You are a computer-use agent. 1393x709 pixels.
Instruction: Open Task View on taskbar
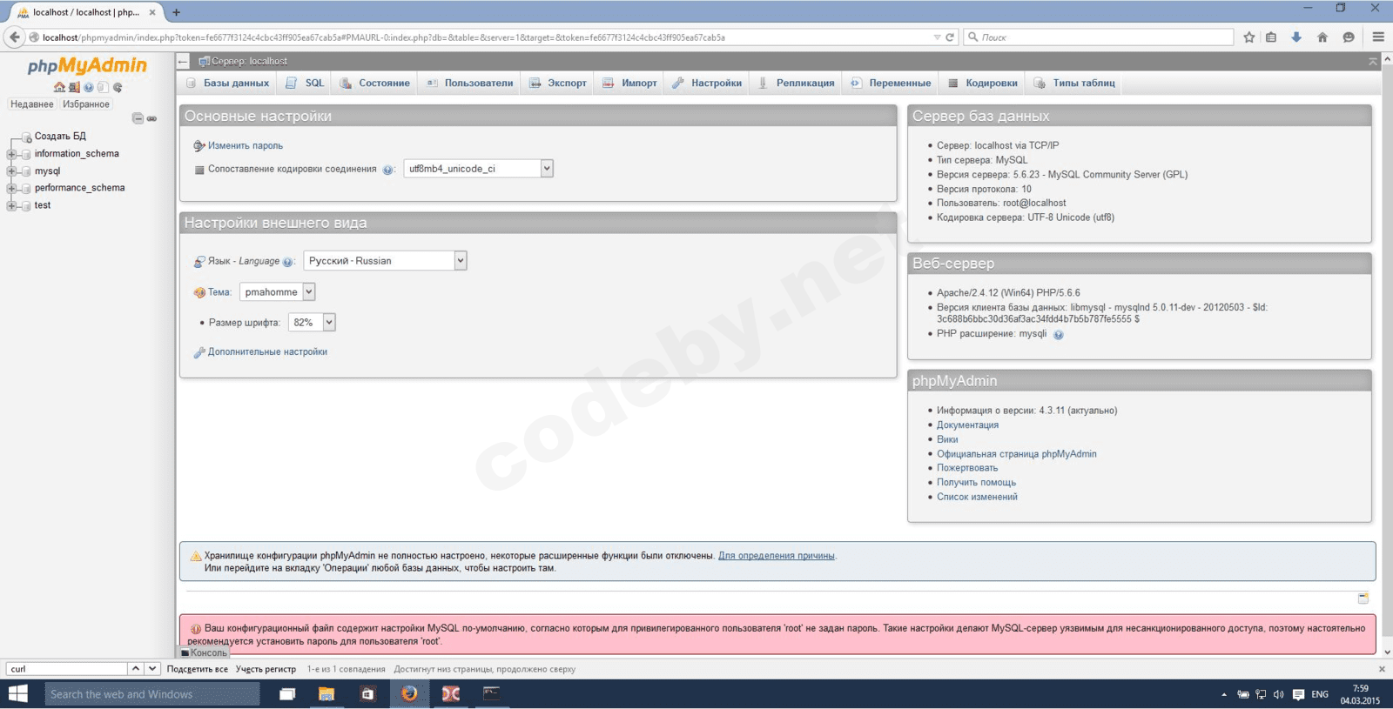point(287,693)
